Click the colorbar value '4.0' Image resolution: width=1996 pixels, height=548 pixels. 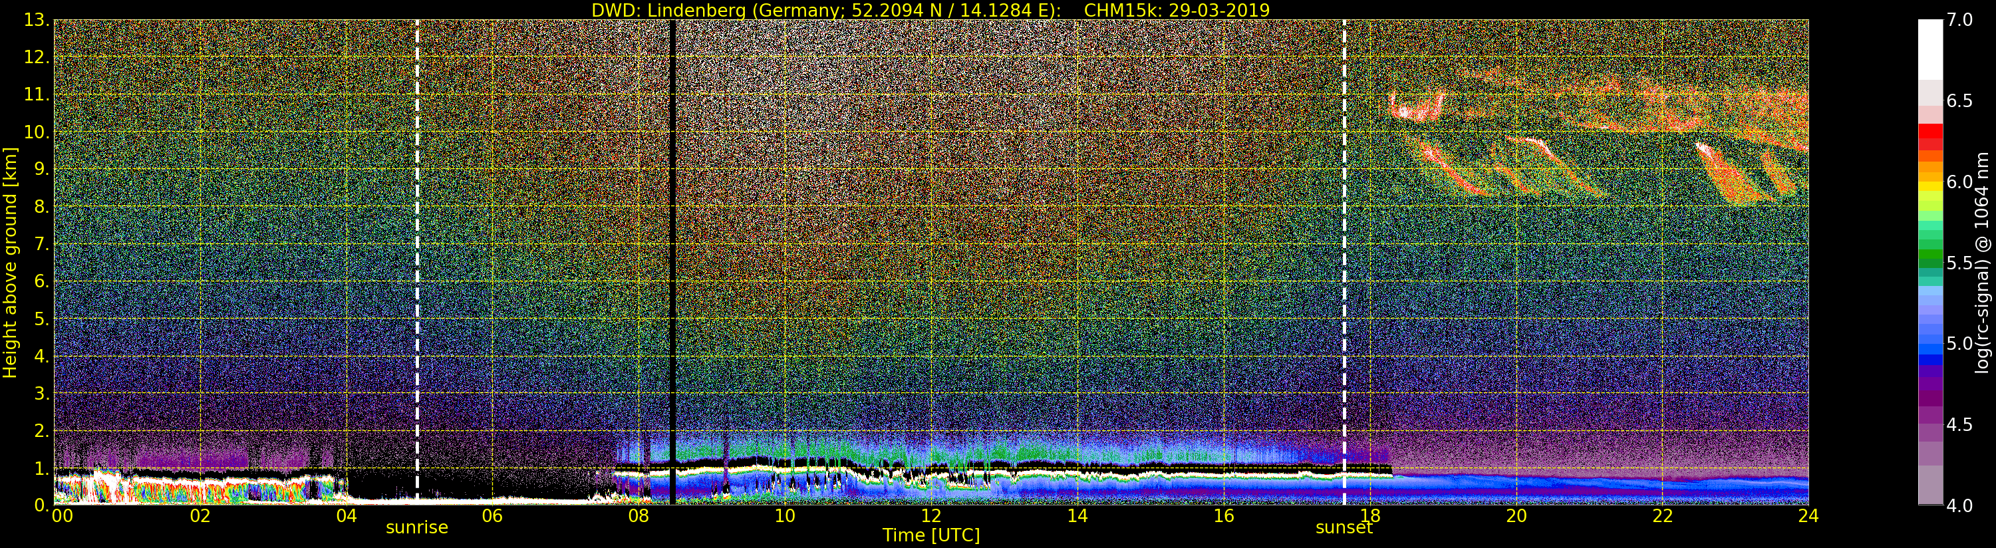click(1959, 505)
